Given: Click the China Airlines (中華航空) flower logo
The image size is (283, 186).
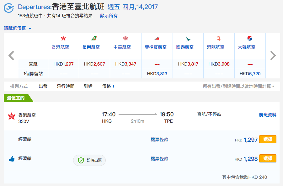Looking at the screenshot, I should 125,38.
